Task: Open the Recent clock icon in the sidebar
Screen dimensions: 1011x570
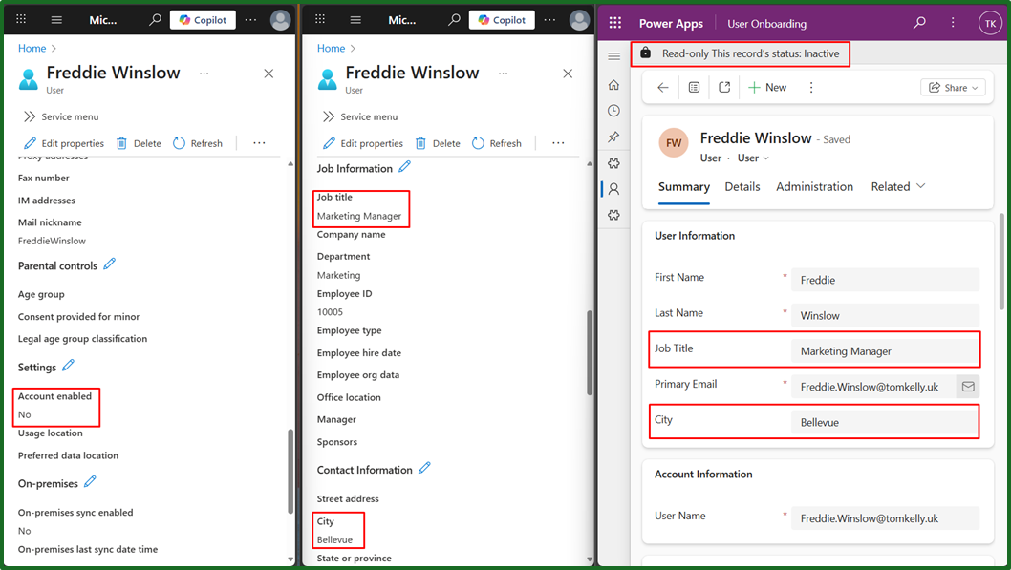Action: pos(613,111)
